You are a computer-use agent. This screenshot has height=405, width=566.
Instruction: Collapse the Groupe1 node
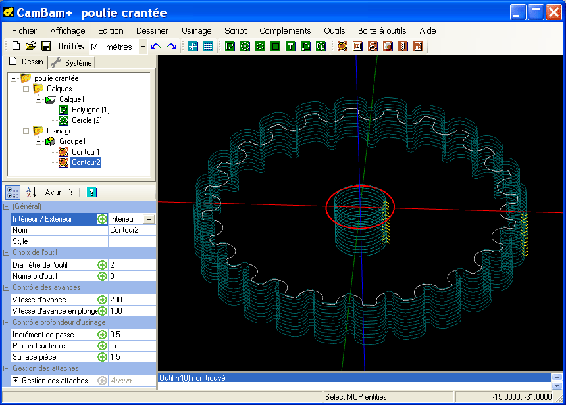[38, 141]
